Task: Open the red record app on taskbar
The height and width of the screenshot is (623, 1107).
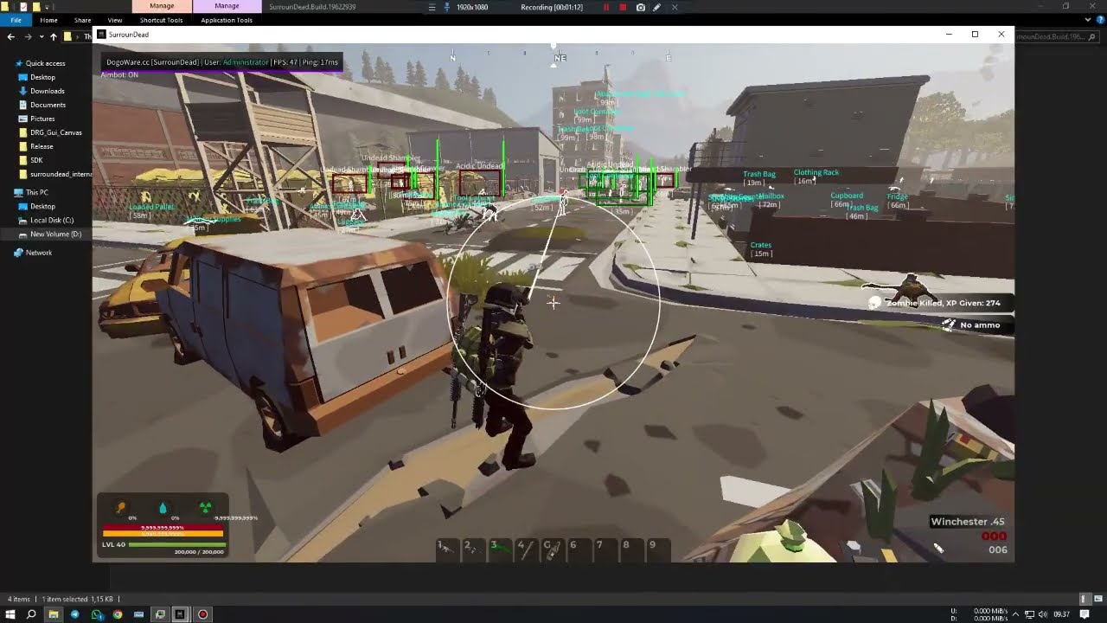Action: click(x=203, y=614)
